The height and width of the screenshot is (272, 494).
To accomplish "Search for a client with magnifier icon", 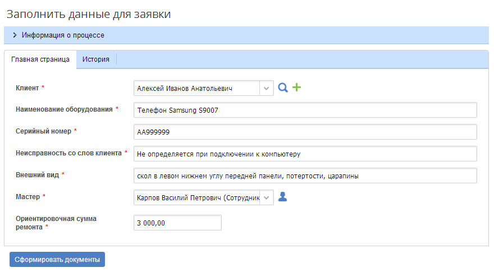I will pos(282,87).
